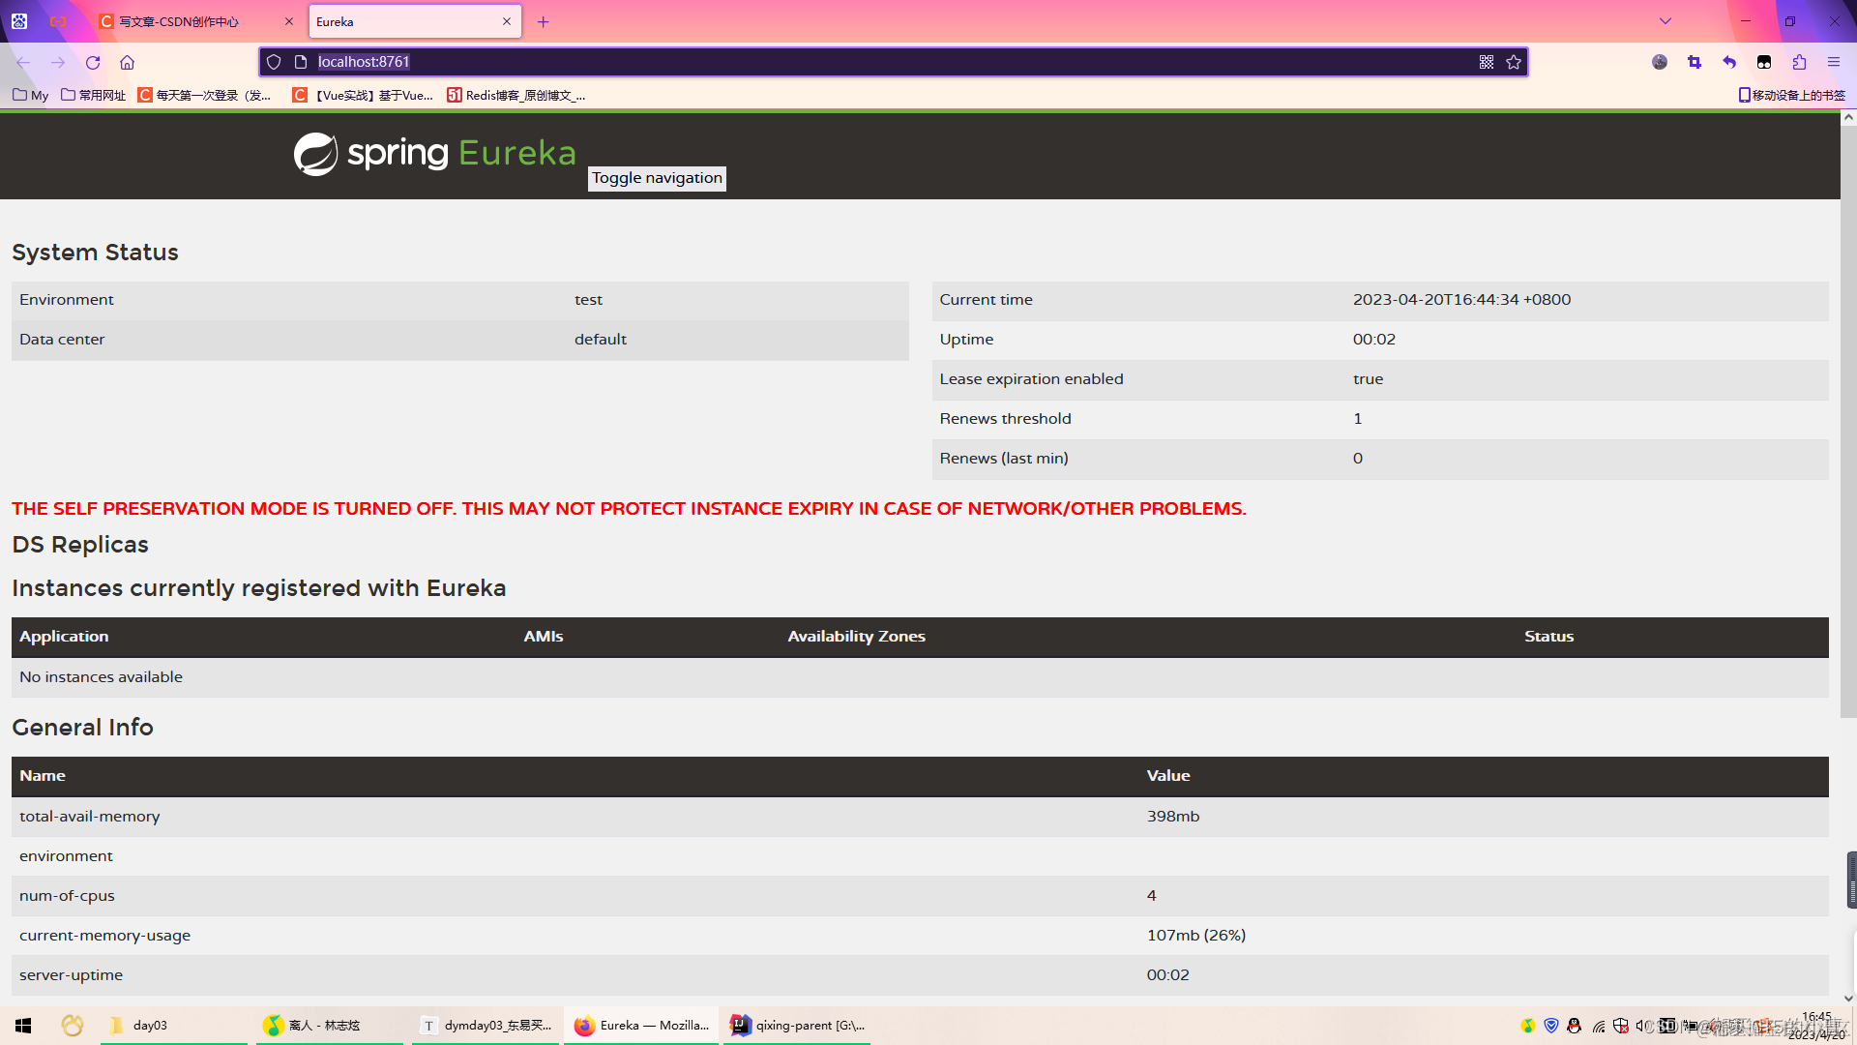Viewport: 1857px width, 1045px height.
Task: Open the Redis博客 bookmark link
Action: click(x=516, y=95)
